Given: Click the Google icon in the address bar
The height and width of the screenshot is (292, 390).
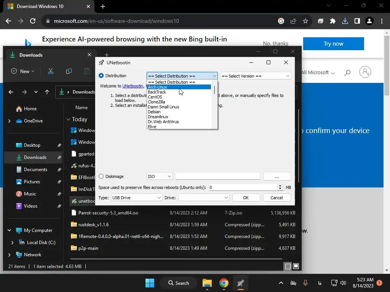Looking at the screenshot, I should [281, 21].
